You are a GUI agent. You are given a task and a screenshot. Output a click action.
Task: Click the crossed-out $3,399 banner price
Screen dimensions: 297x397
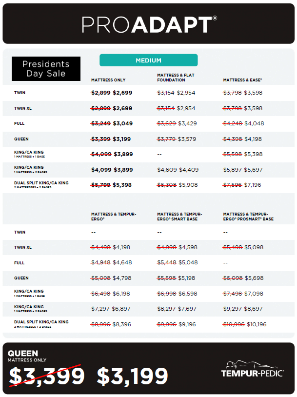coord(46,376)
